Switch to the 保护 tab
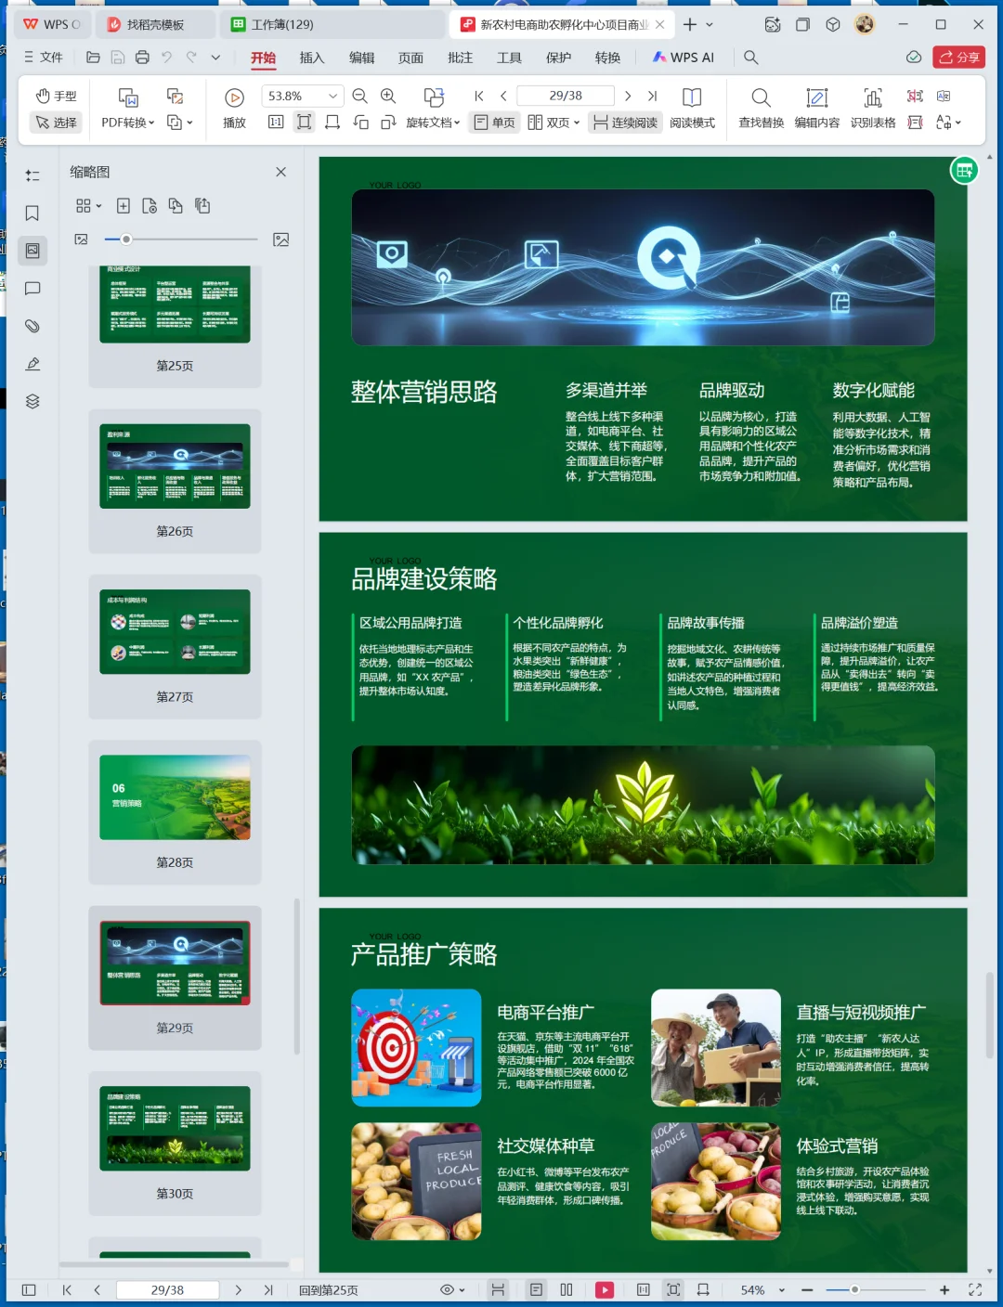 [x=558, y=58]
